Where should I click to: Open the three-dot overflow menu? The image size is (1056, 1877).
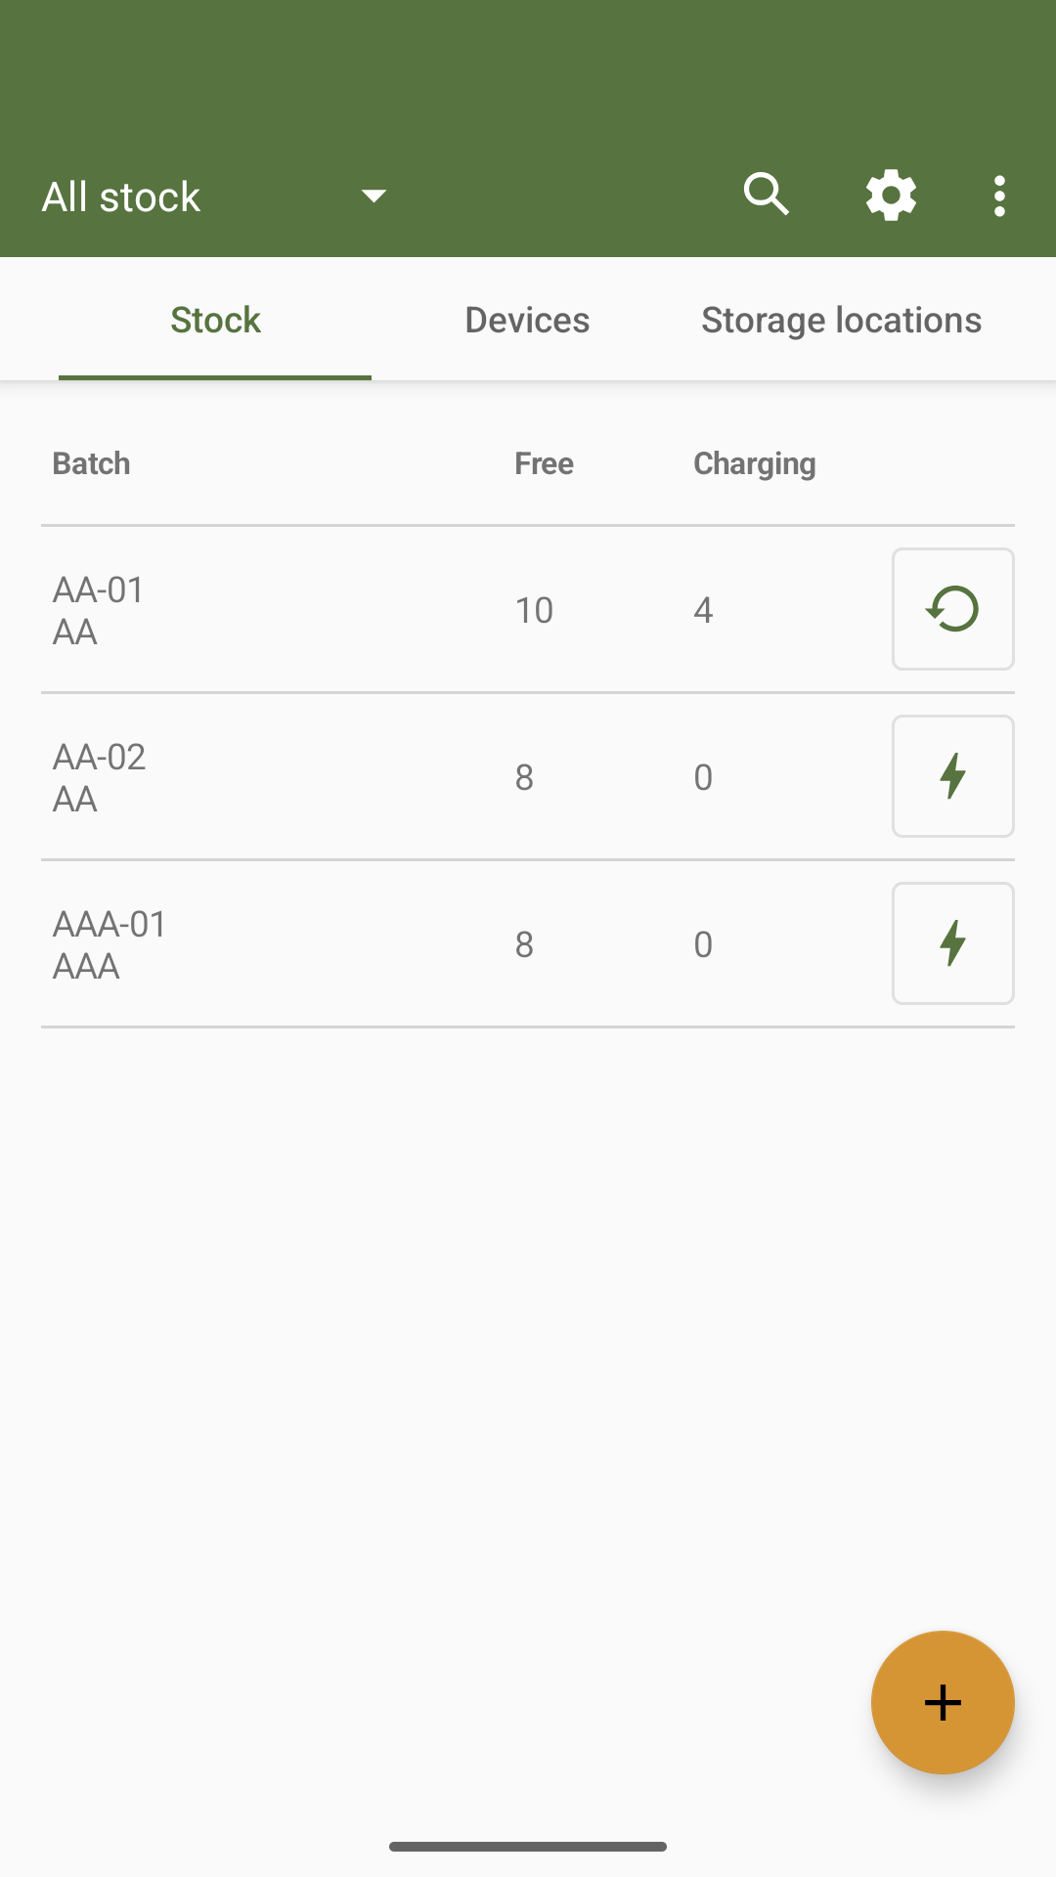[x=999, y=196]
